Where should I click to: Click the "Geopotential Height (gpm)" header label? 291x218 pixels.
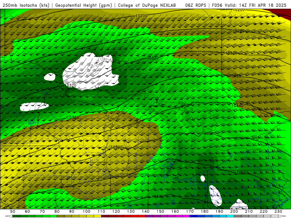click(84, 5)
